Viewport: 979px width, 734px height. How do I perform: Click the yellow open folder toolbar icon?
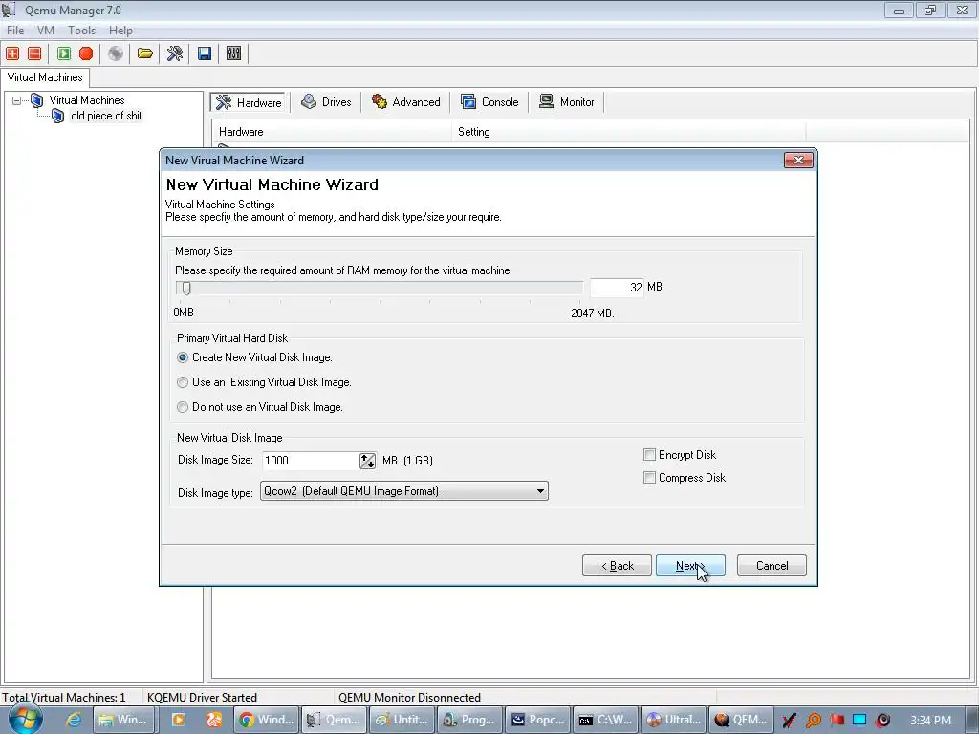click(x=145, y=54)
